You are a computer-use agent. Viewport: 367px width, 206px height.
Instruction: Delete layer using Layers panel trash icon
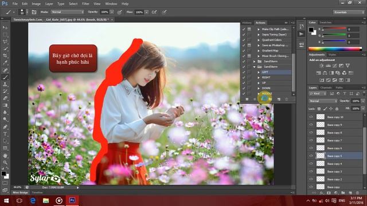click(x=357, y=193)
